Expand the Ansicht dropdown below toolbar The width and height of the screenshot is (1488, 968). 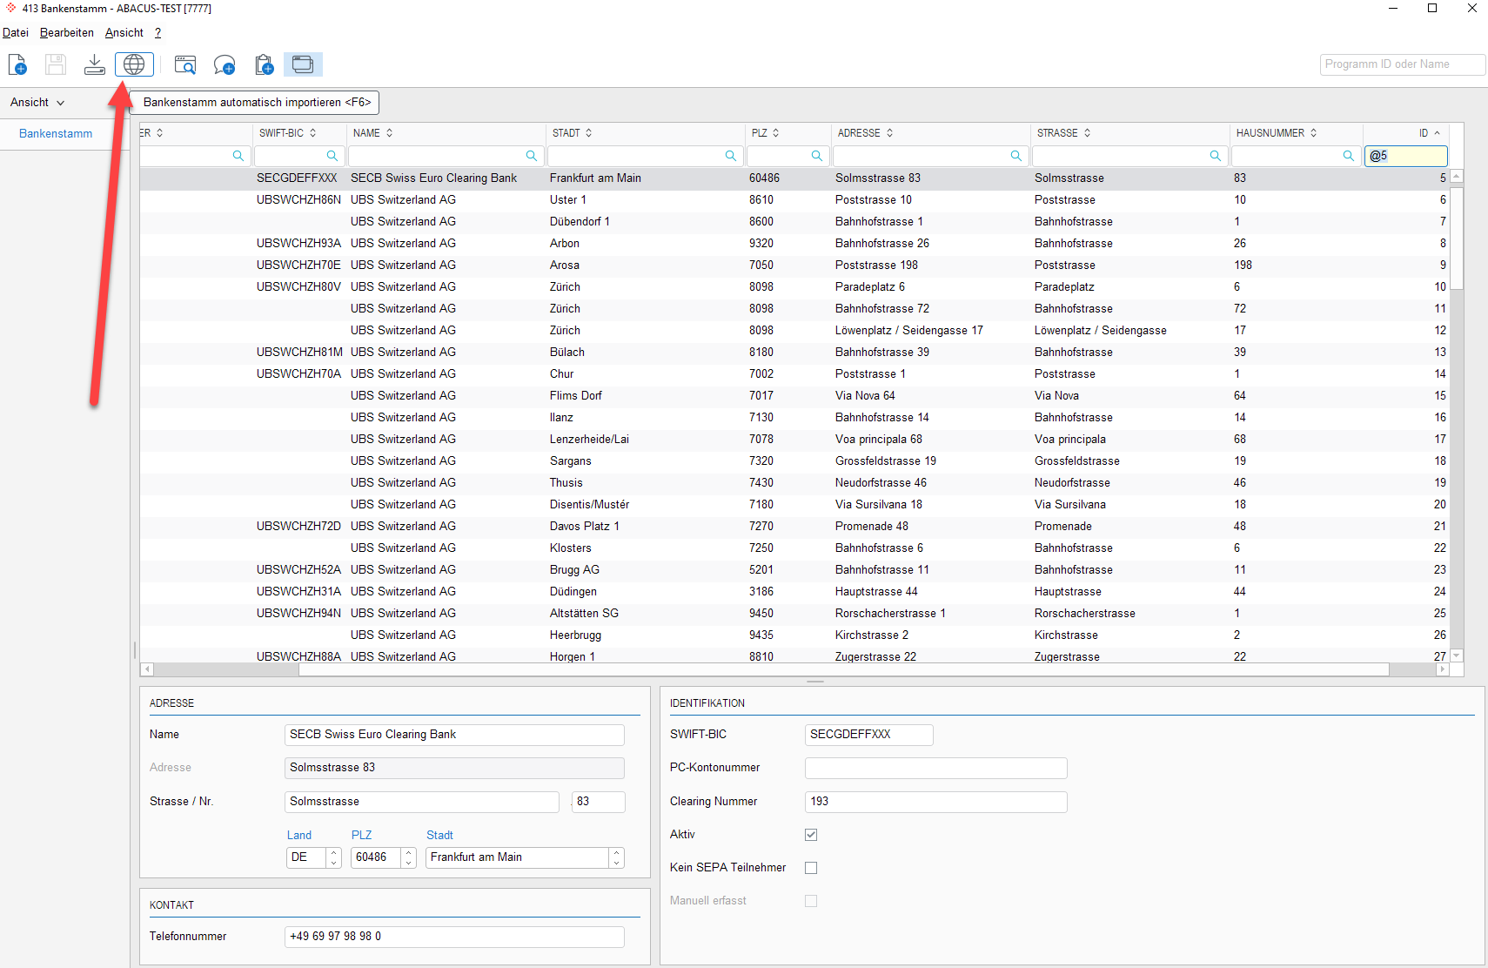[37, 103]
